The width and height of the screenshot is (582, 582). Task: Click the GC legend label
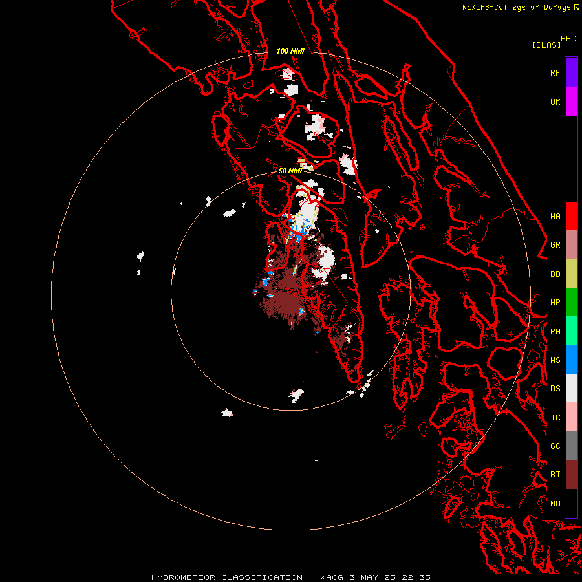pos(555,446)
